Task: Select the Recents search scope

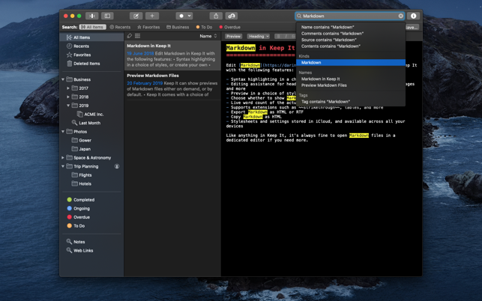Action: pyautogui.click(x=120, y=27)
